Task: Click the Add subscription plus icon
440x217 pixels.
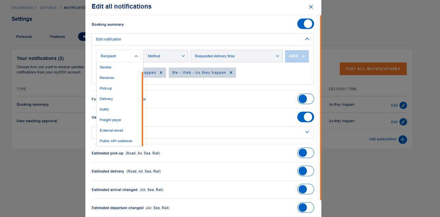Action: [402, 139]
